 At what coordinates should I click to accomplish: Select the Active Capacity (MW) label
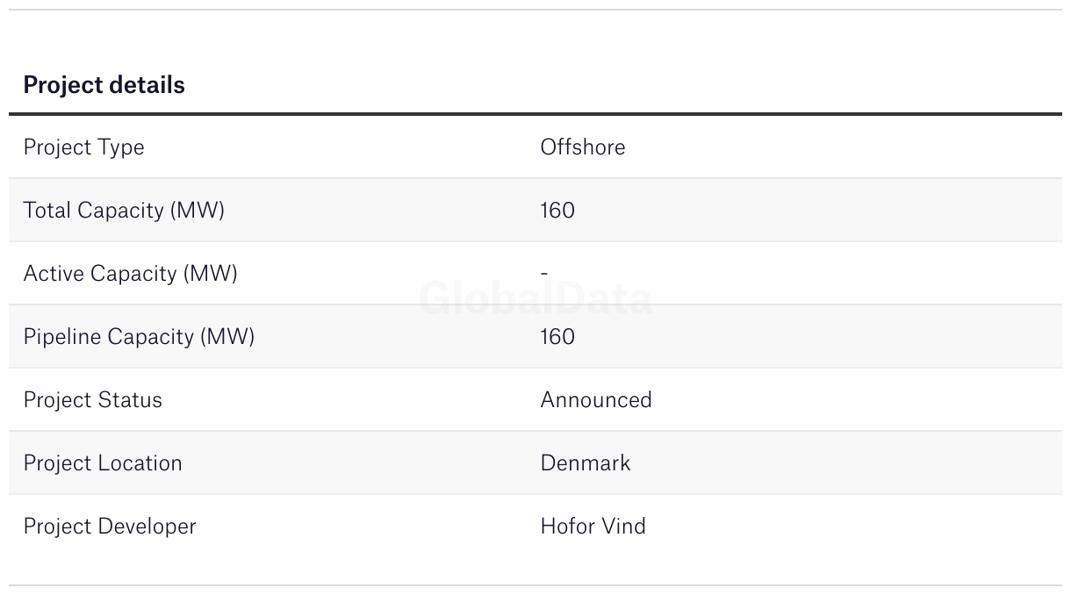click(x=130, y=274)
